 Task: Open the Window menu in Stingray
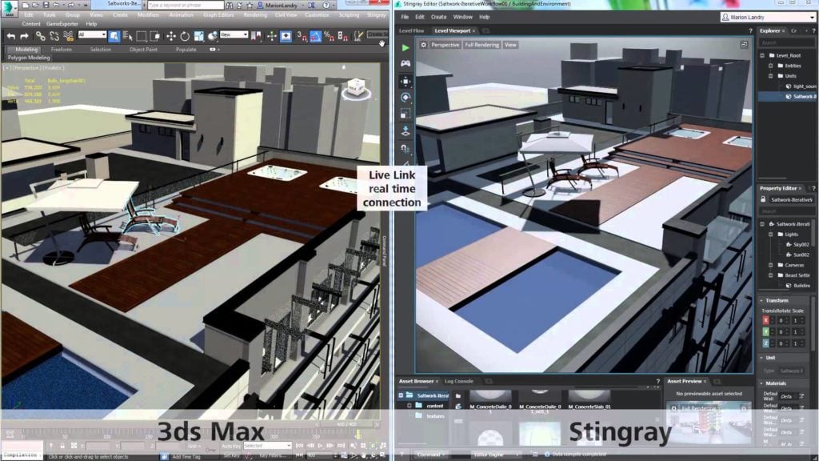click(462, 18)
